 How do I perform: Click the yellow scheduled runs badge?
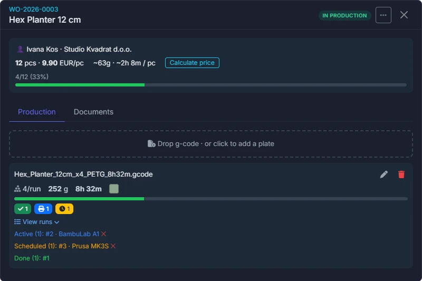pos(64,209)
